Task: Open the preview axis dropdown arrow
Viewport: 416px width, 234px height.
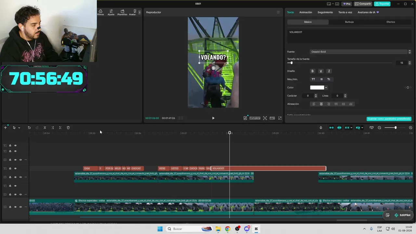Action: tap(362, 128)
